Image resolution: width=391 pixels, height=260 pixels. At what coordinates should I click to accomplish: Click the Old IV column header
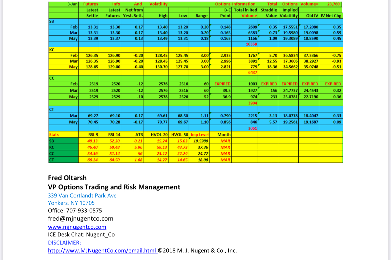pos(312,16)
